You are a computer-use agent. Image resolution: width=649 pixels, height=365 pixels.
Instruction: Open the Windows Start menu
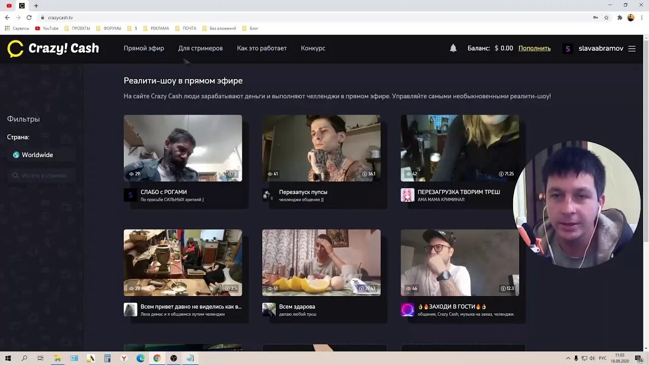point(8,358)
